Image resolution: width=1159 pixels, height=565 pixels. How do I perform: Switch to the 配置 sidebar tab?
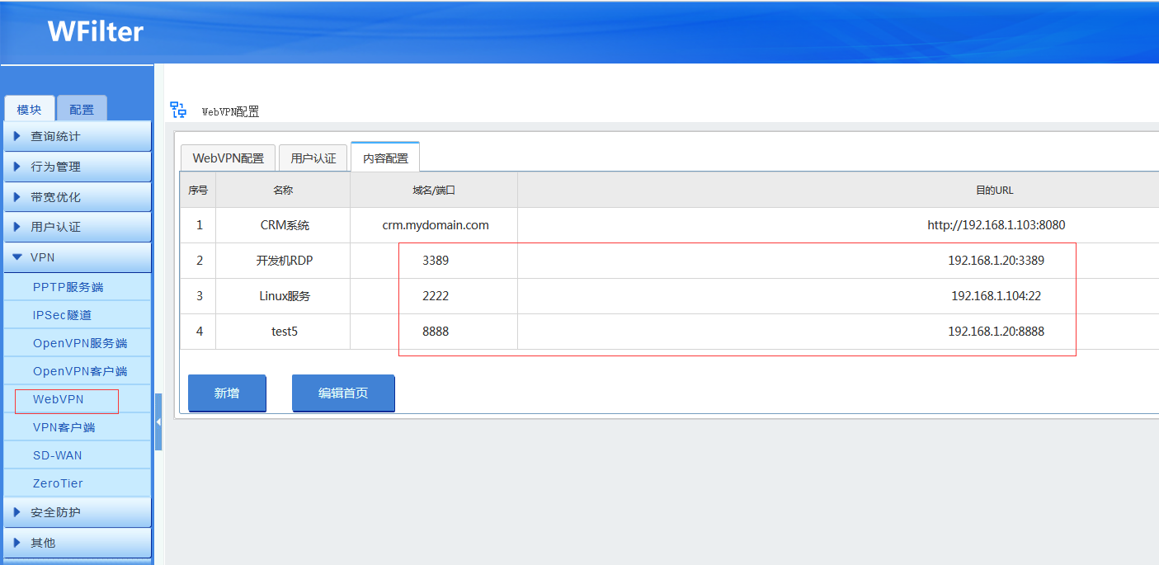pyautogui.click(x=82, y=109)
